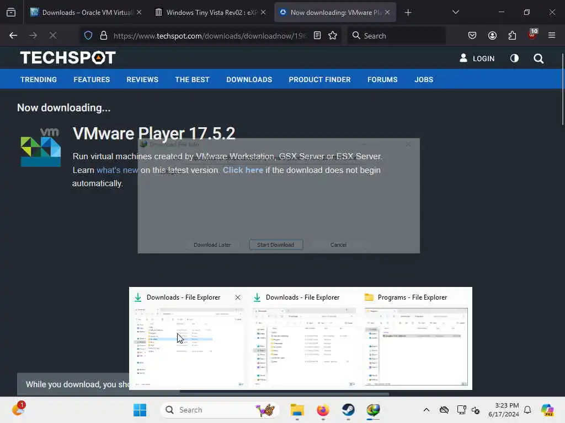Open JOBS menu item

tap(424, 79)
